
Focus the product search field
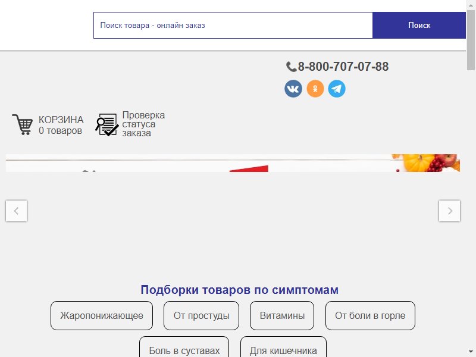tap(233, 25)
